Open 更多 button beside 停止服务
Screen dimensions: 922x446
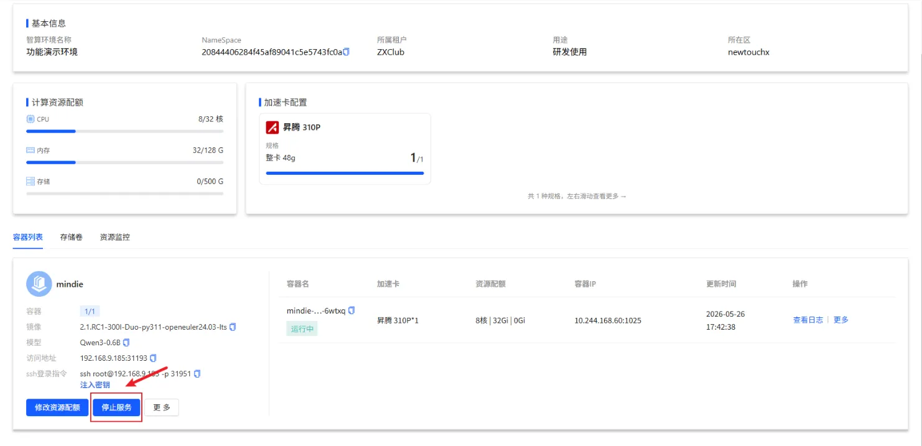[x=162, y=407]
